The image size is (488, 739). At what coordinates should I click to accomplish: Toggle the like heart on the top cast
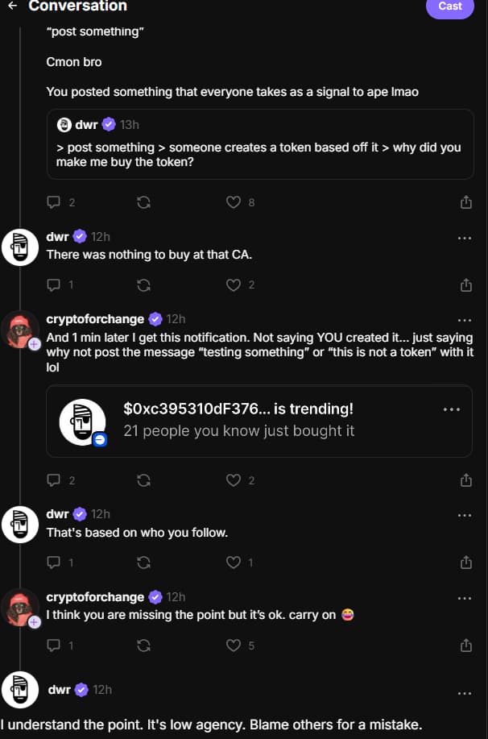click(x=234, y=202)
